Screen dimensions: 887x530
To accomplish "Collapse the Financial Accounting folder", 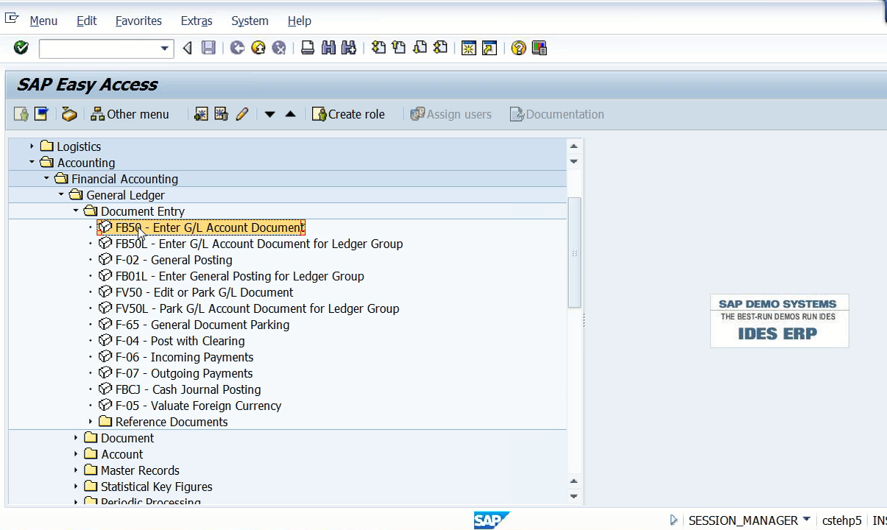I will (x=46, y=179).
